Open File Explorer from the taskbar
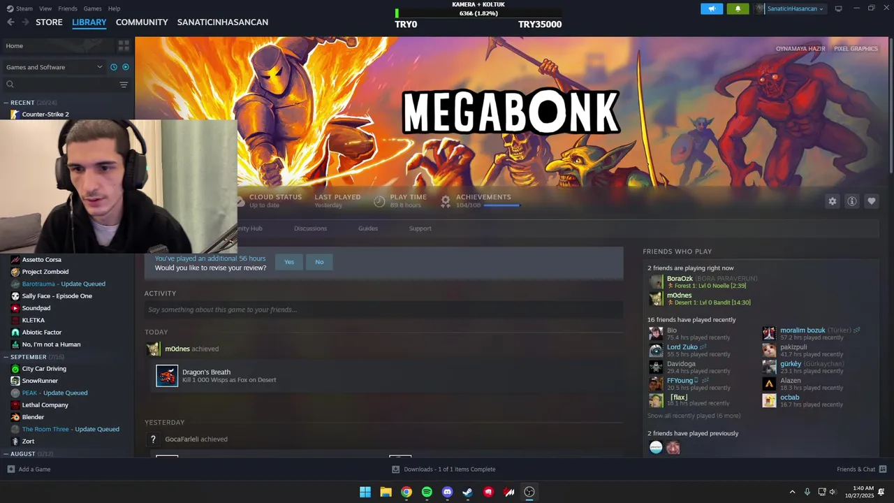894x503 pixels. point(386,492)
